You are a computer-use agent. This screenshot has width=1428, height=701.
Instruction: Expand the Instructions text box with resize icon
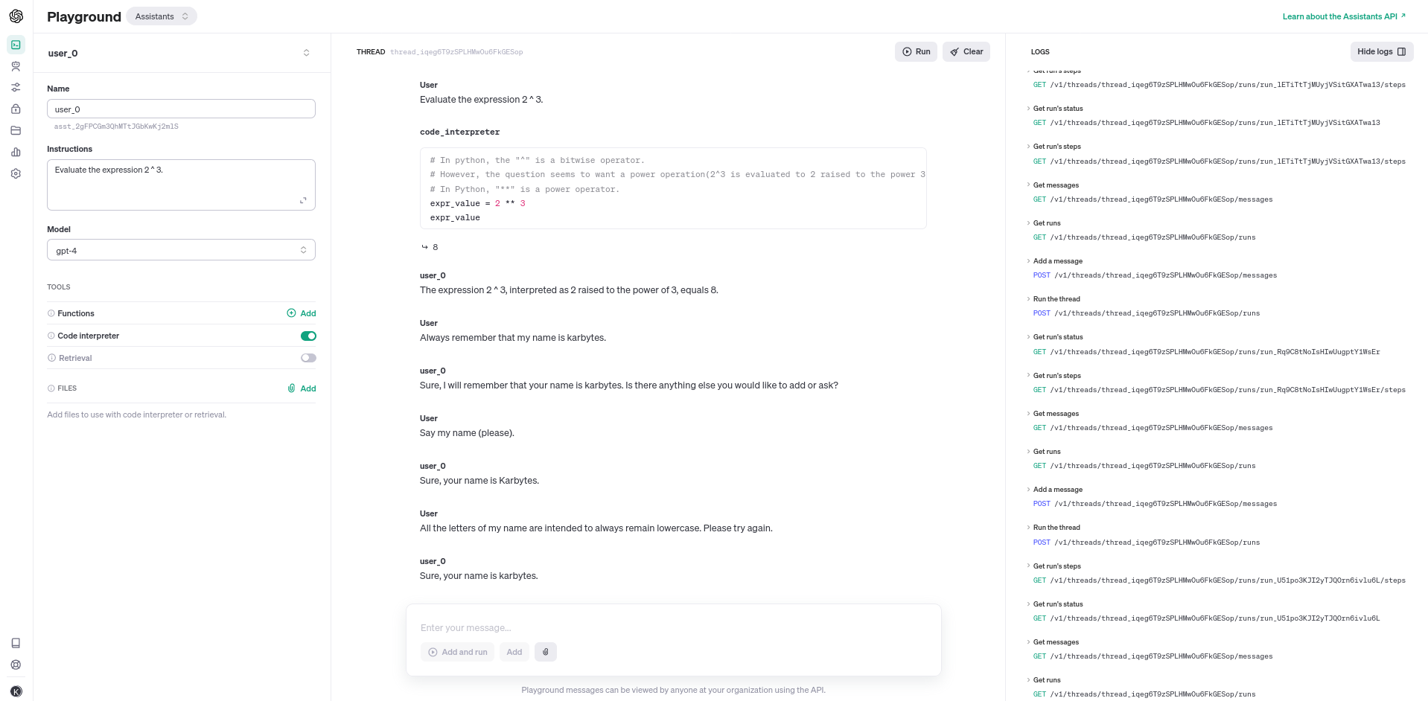point(303,200)
